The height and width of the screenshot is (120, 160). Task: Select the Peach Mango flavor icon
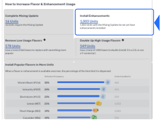coord(96,110)
